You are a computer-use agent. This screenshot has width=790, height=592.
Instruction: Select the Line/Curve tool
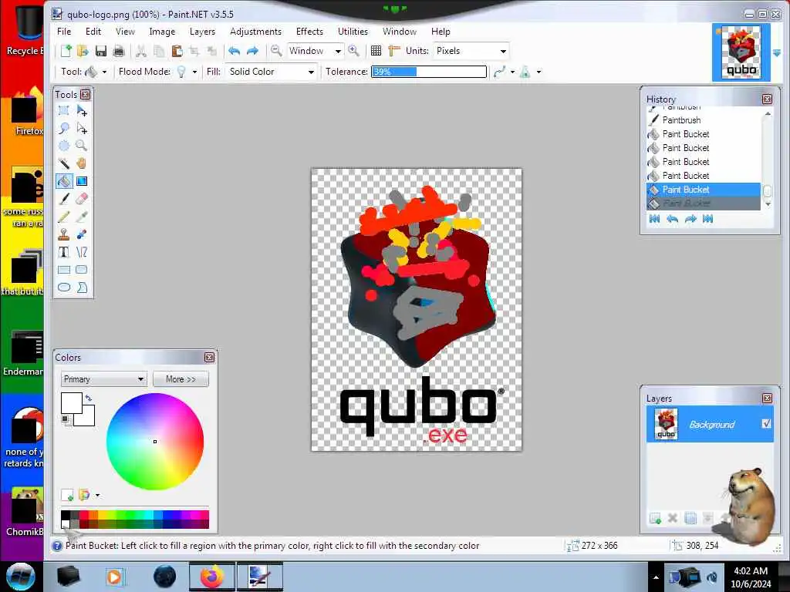pyautogui.click(x=82, y=252)
